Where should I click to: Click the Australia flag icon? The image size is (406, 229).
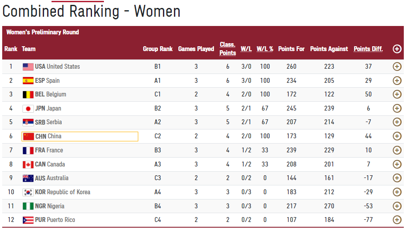[x=28, y=178]
